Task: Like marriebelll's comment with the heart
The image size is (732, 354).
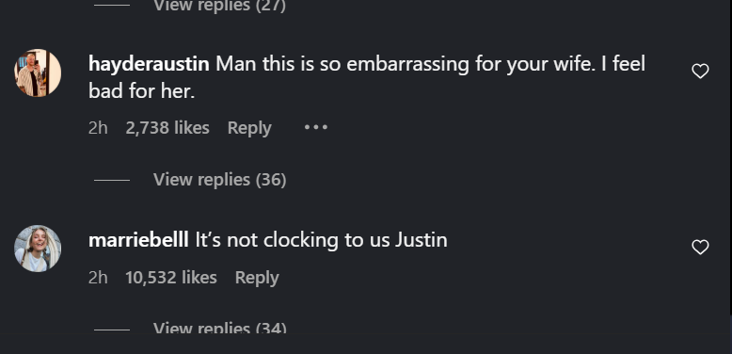Action: pyautogui.click(x=700, y=247)
